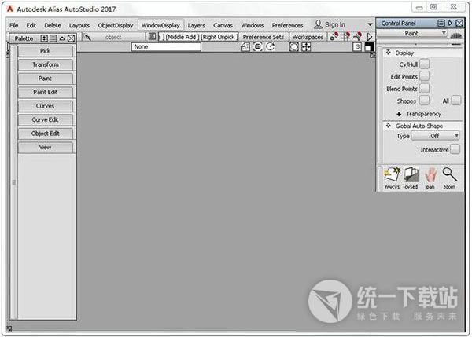
Task: Open the Transform palette tab
Action: [46, 64]
